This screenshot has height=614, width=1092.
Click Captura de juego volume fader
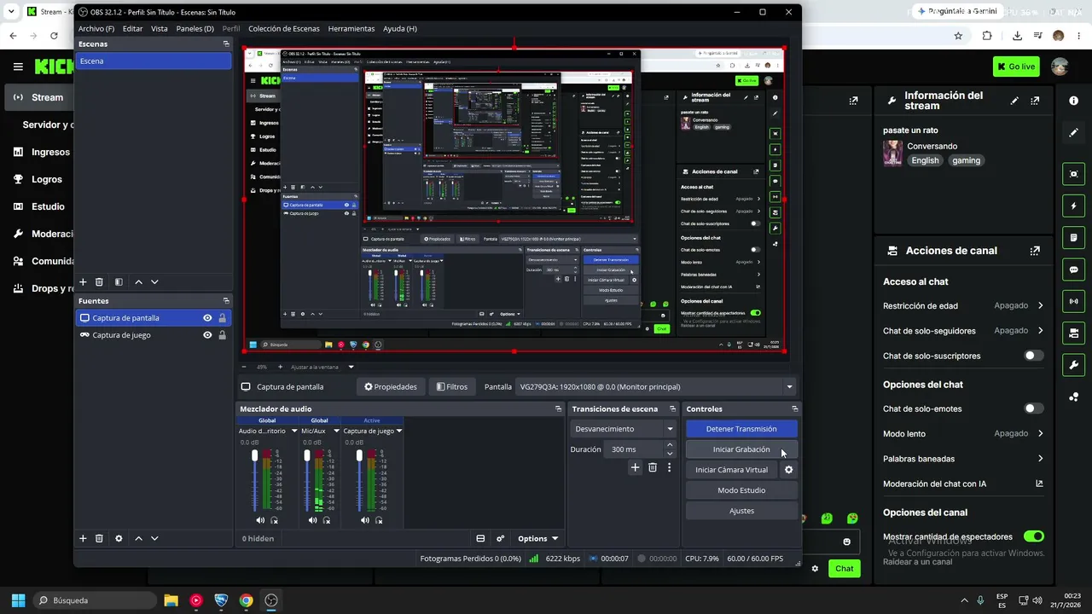pyautogui.click(x=359, y=457)
